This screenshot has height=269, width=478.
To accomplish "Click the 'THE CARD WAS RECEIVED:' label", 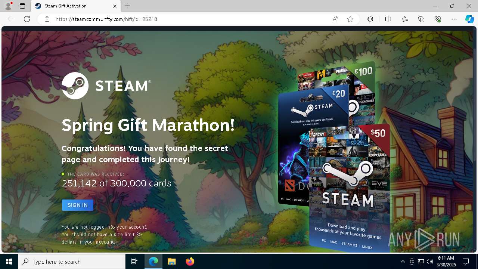I will [x=96, y=174].
